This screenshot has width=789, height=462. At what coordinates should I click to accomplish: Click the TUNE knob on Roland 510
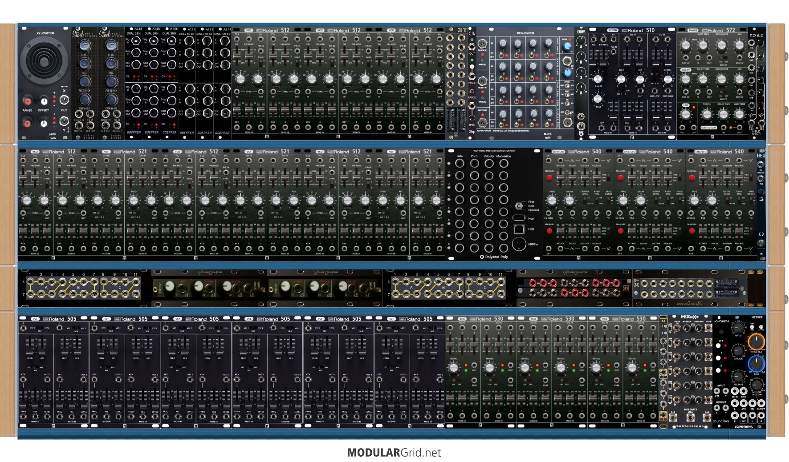coord(598,98)
